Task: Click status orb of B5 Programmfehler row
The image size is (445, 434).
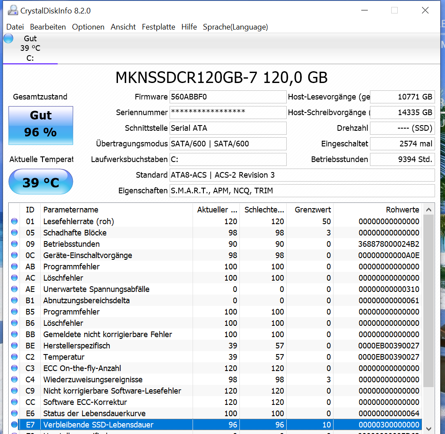Action: (14, 312)
